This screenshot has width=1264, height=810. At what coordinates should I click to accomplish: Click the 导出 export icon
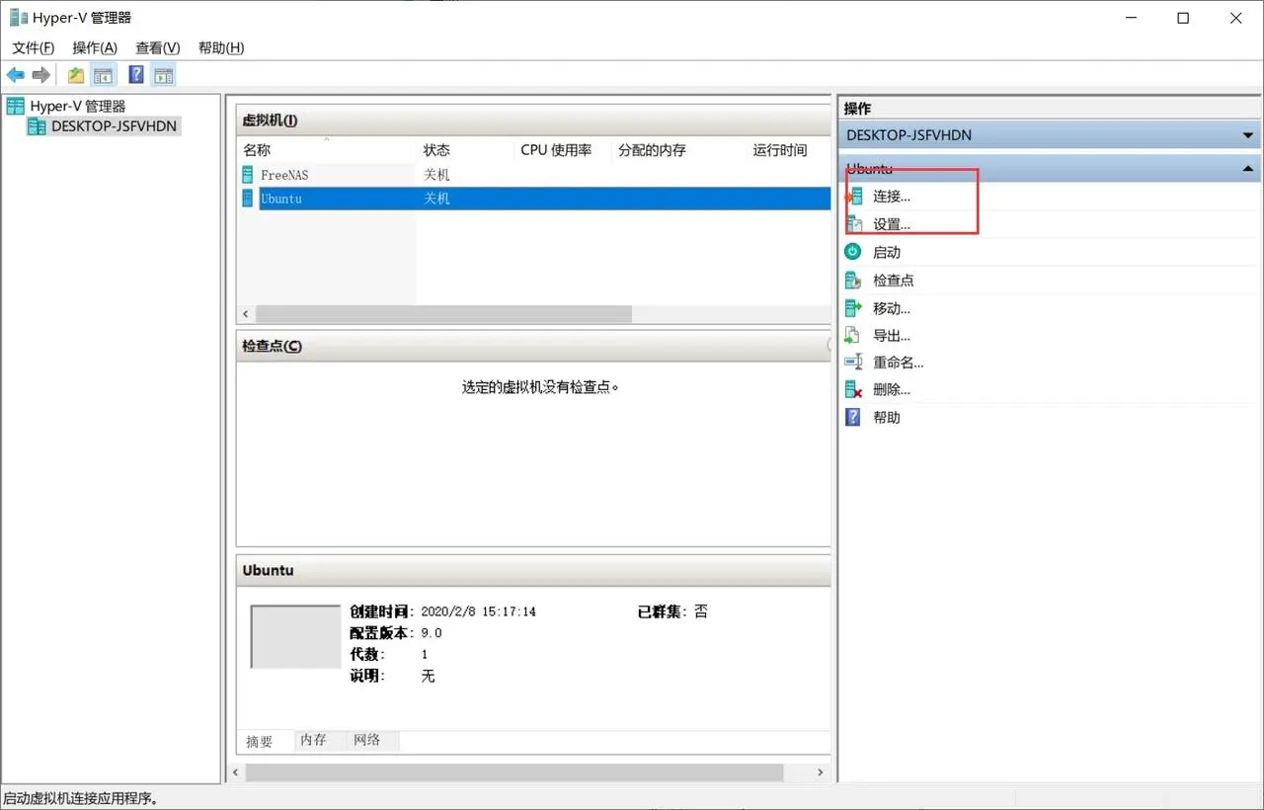[x=854, y=336]
